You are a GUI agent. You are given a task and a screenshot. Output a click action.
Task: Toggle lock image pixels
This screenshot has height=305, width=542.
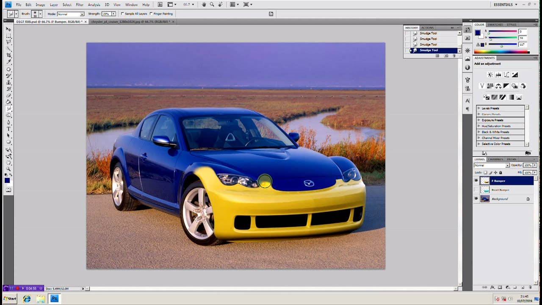point(491,172)
